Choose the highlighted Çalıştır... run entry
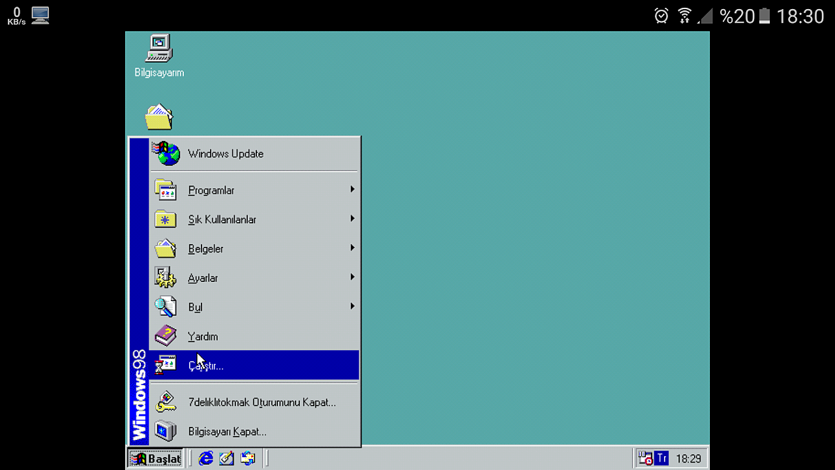This screenshot has width=835, height=470. (x=254, y=366)
